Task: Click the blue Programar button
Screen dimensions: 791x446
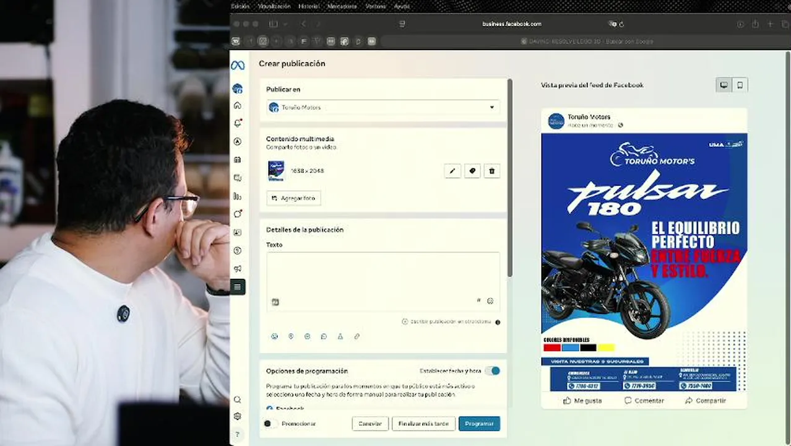Action: coord(479,424)
